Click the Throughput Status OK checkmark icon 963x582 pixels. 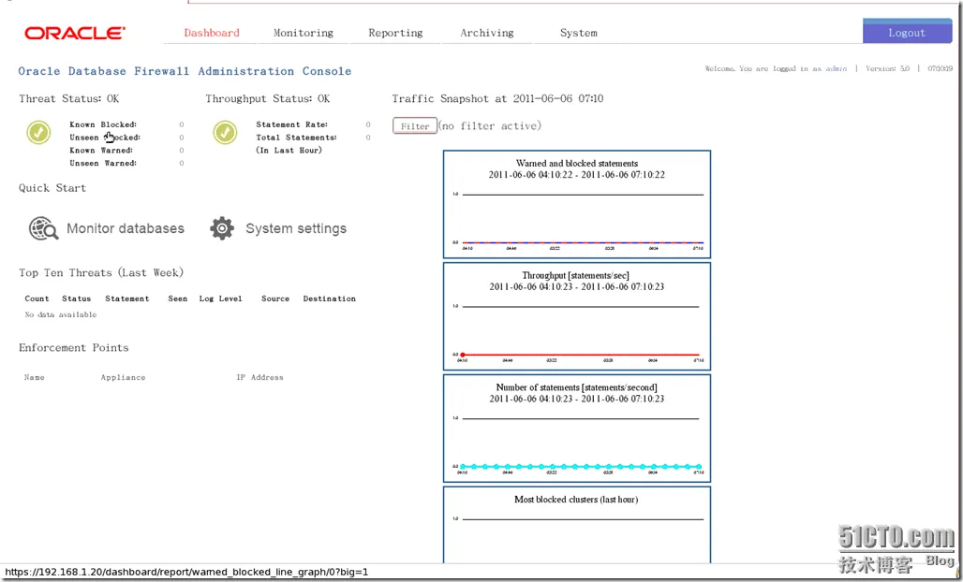(x=225, y=132)
